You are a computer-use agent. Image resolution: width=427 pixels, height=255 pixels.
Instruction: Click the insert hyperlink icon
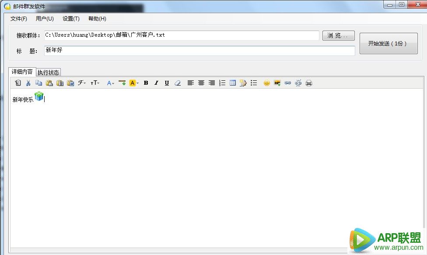287,83
